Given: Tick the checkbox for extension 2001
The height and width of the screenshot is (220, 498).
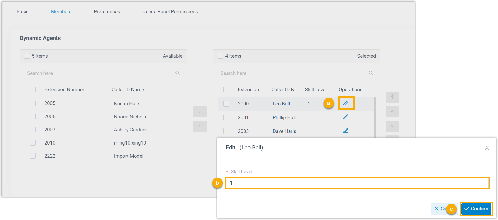Looking at the screenshot, I should [226, 117].
